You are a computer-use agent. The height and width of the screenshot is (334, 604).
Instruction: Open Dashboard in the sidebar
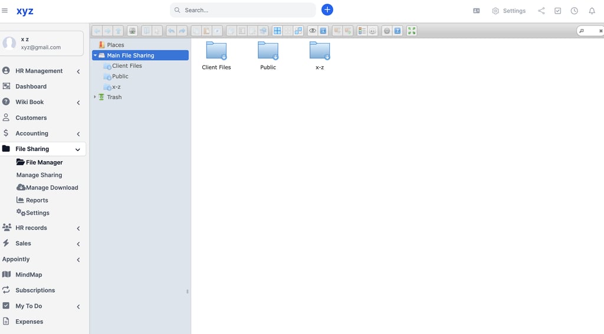pos(31,86)
